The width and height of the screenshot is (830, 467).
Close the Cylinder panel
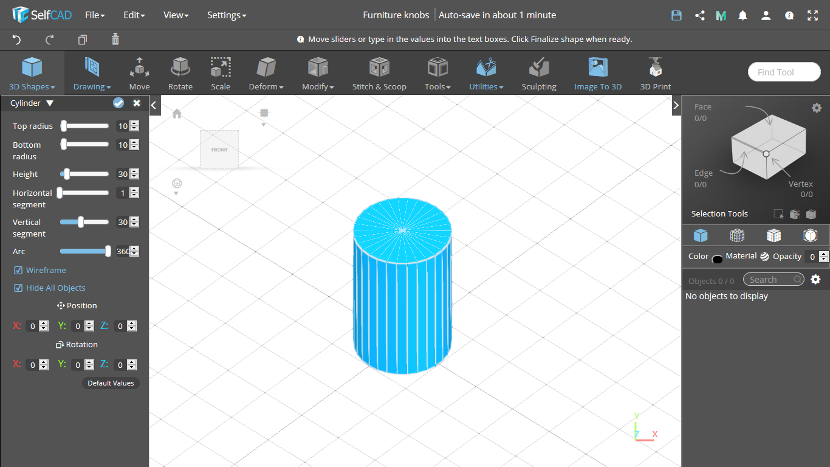137,103
